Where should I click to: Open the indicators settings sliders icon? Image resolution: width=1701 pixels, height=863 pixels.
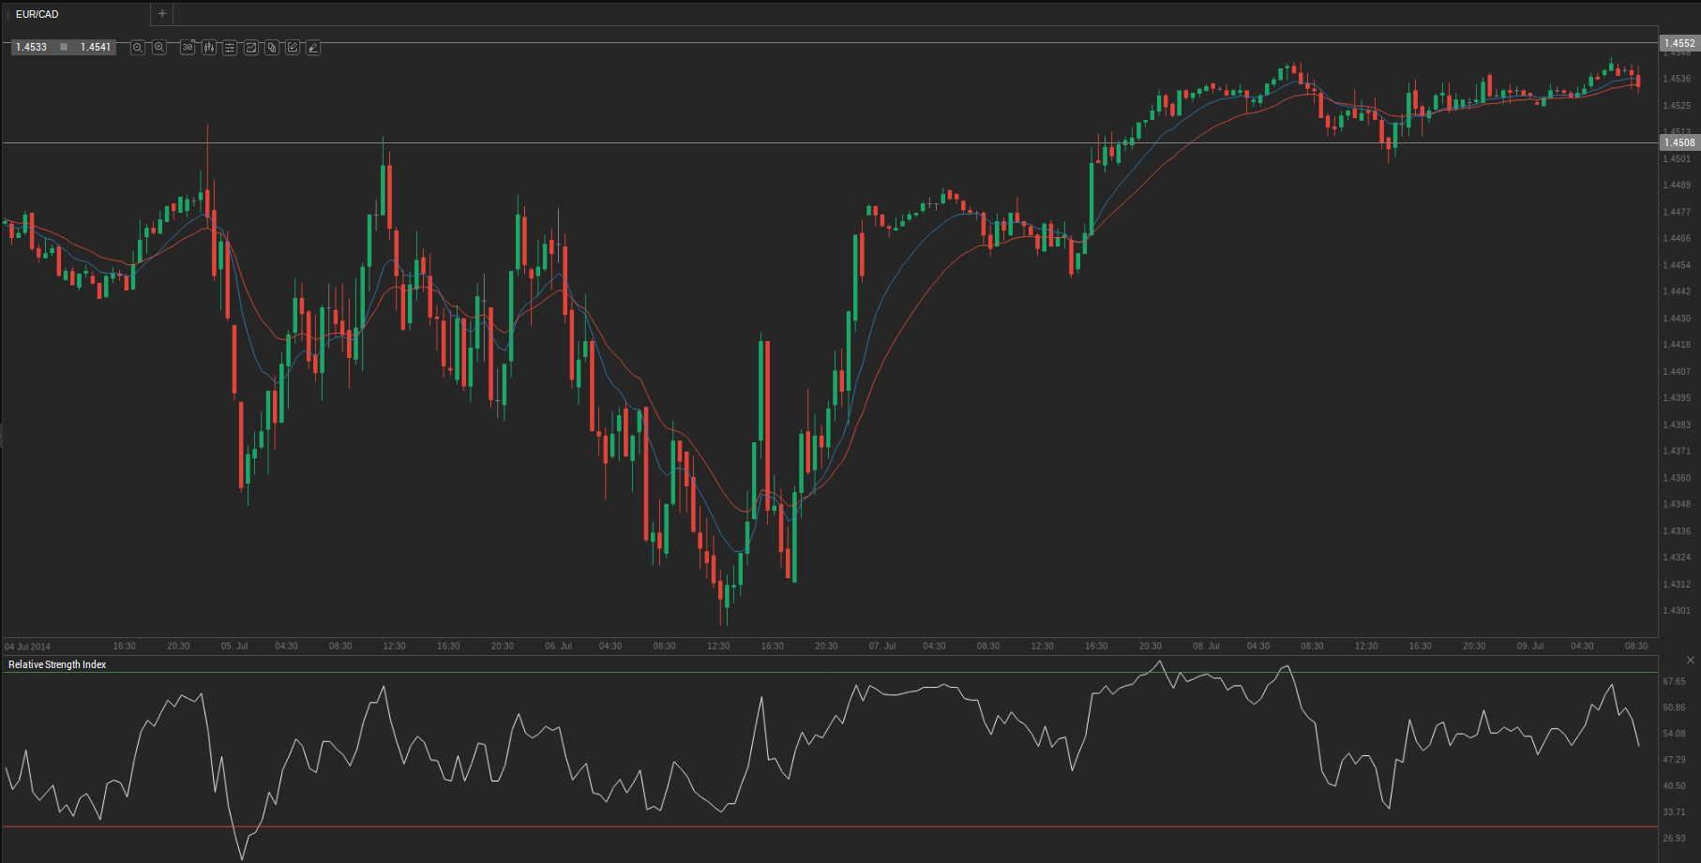(x=230, y=48)
